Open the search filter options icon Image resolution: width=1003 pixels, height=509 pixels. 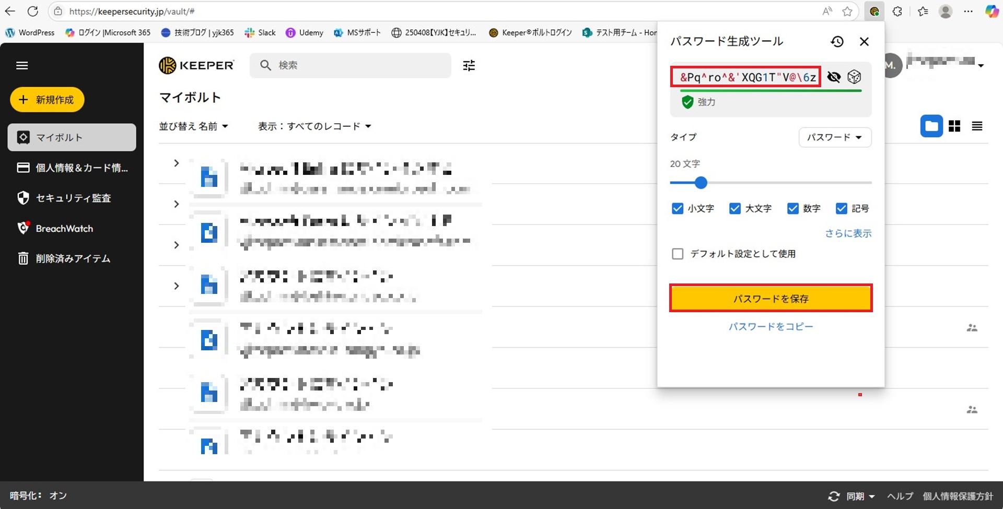tap(469, 65)
